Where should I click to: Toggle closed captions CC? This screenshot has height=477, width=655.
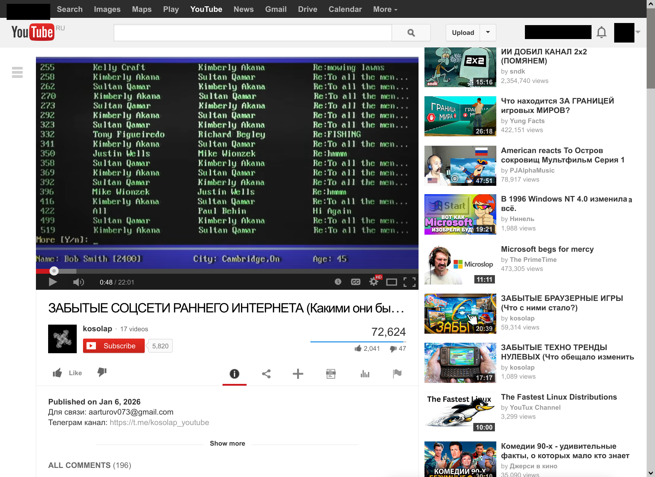point(355,282)
